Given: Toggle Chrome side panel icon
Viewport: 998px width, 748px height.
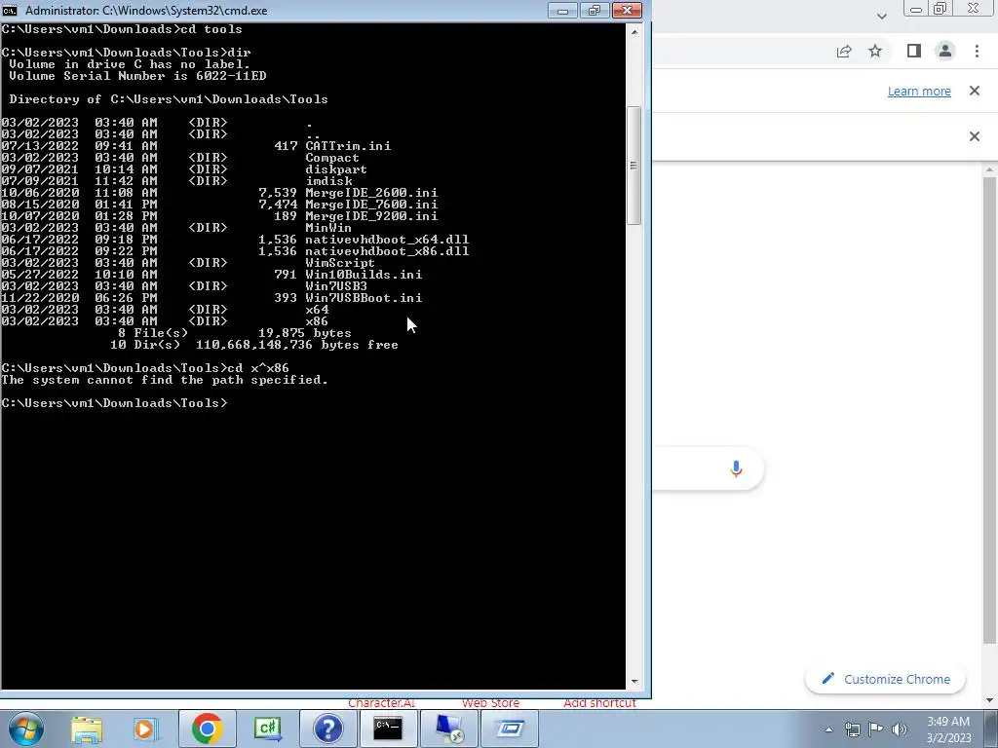Looking at the screenshot, I should (914, 51).
